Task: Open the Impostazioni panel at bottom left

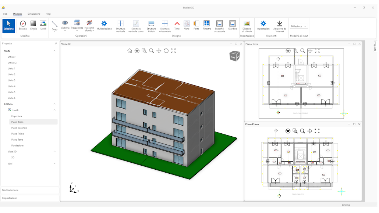Action: pos(30,198)
